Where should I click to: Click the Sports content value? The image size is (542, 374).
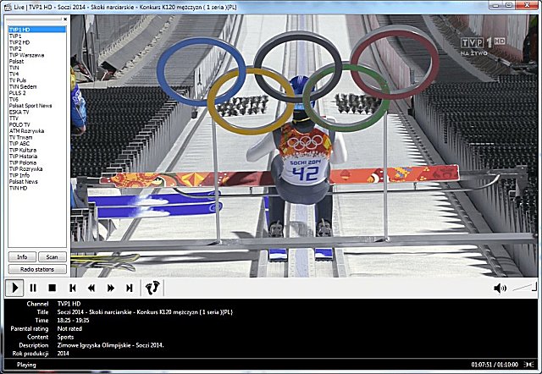click(x=65, y=337)
